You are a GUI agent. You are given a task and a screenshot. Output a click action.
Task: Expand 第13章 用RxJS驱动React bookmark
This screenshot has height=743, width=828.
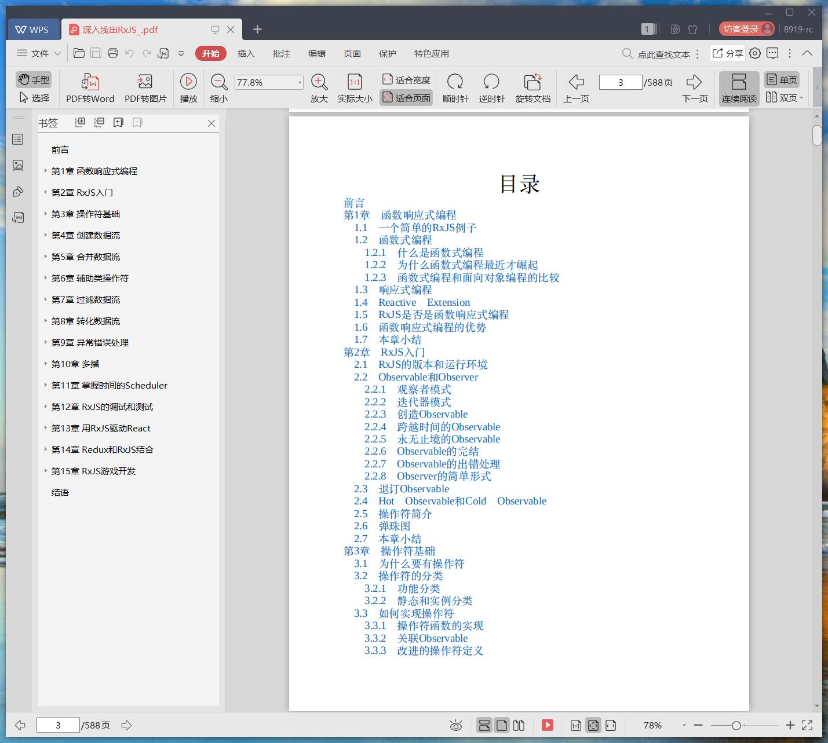[x=46, y=428]
